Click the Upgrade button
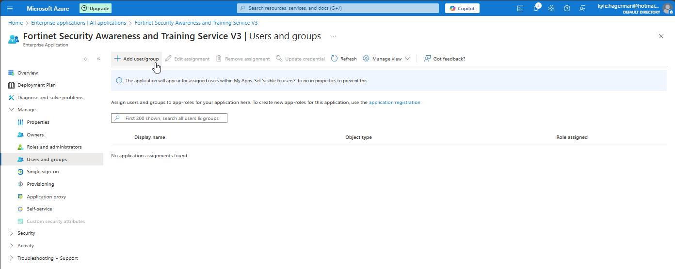 coord(96,8)
